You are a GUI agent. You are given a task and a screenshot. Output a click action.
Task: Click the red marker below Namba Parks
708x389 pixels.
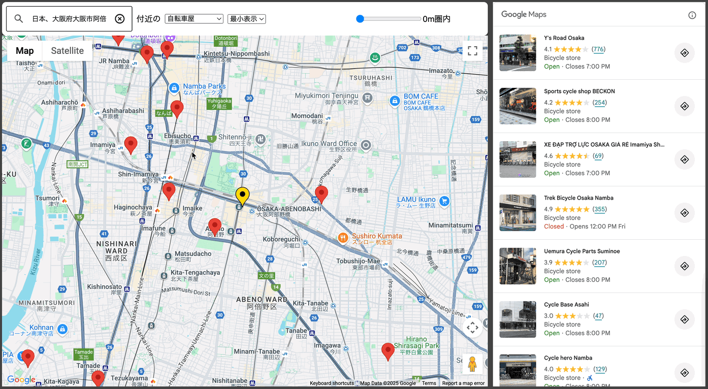tap(177, 109)
